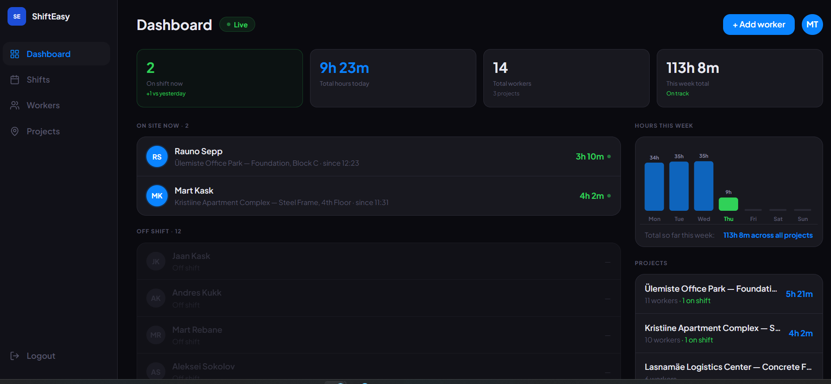Click the Monday 34h bar
Screen dimensions: 831x384
[x=654, y=186]
